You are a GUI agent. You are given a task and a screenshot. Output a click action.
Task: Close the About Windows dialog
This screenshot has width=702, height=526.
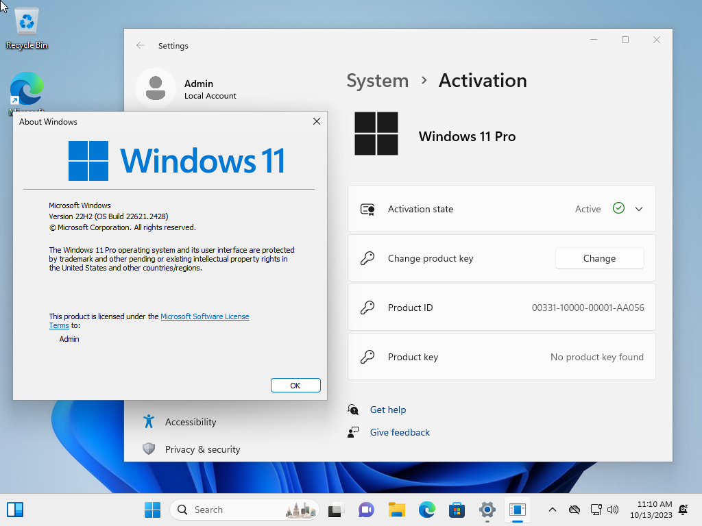tap(317, 121)
